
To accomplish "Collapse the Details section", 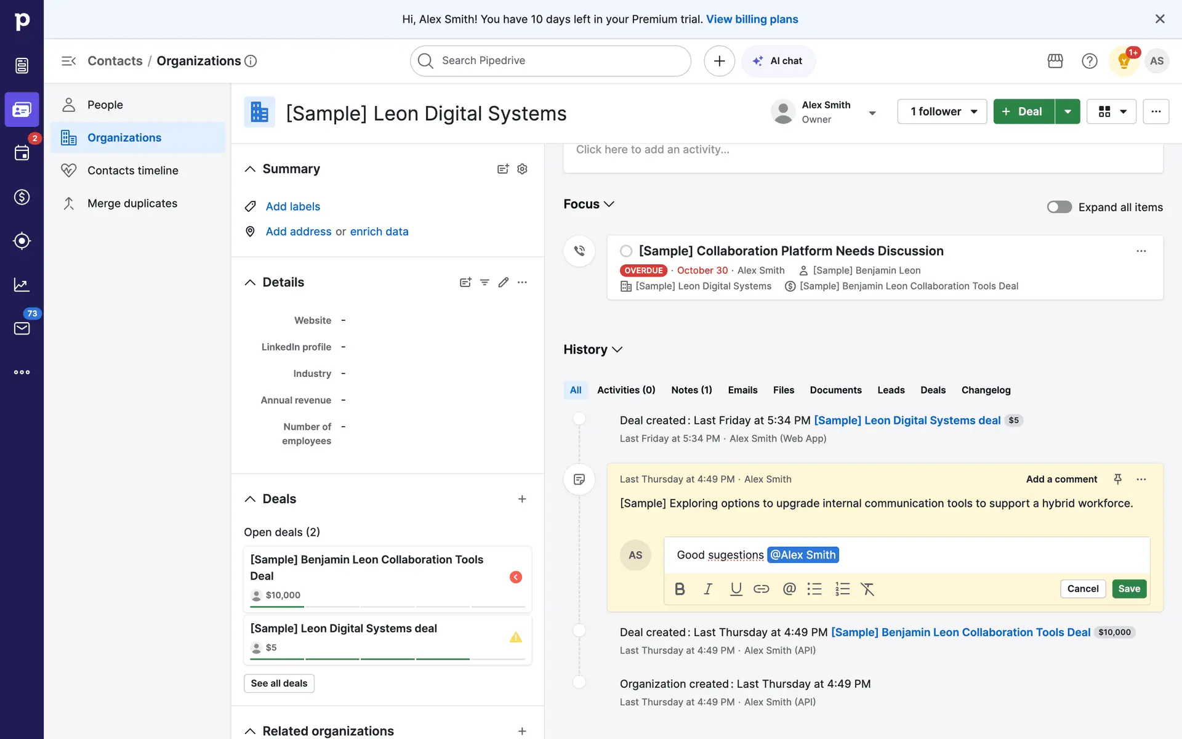I will 250,283.
